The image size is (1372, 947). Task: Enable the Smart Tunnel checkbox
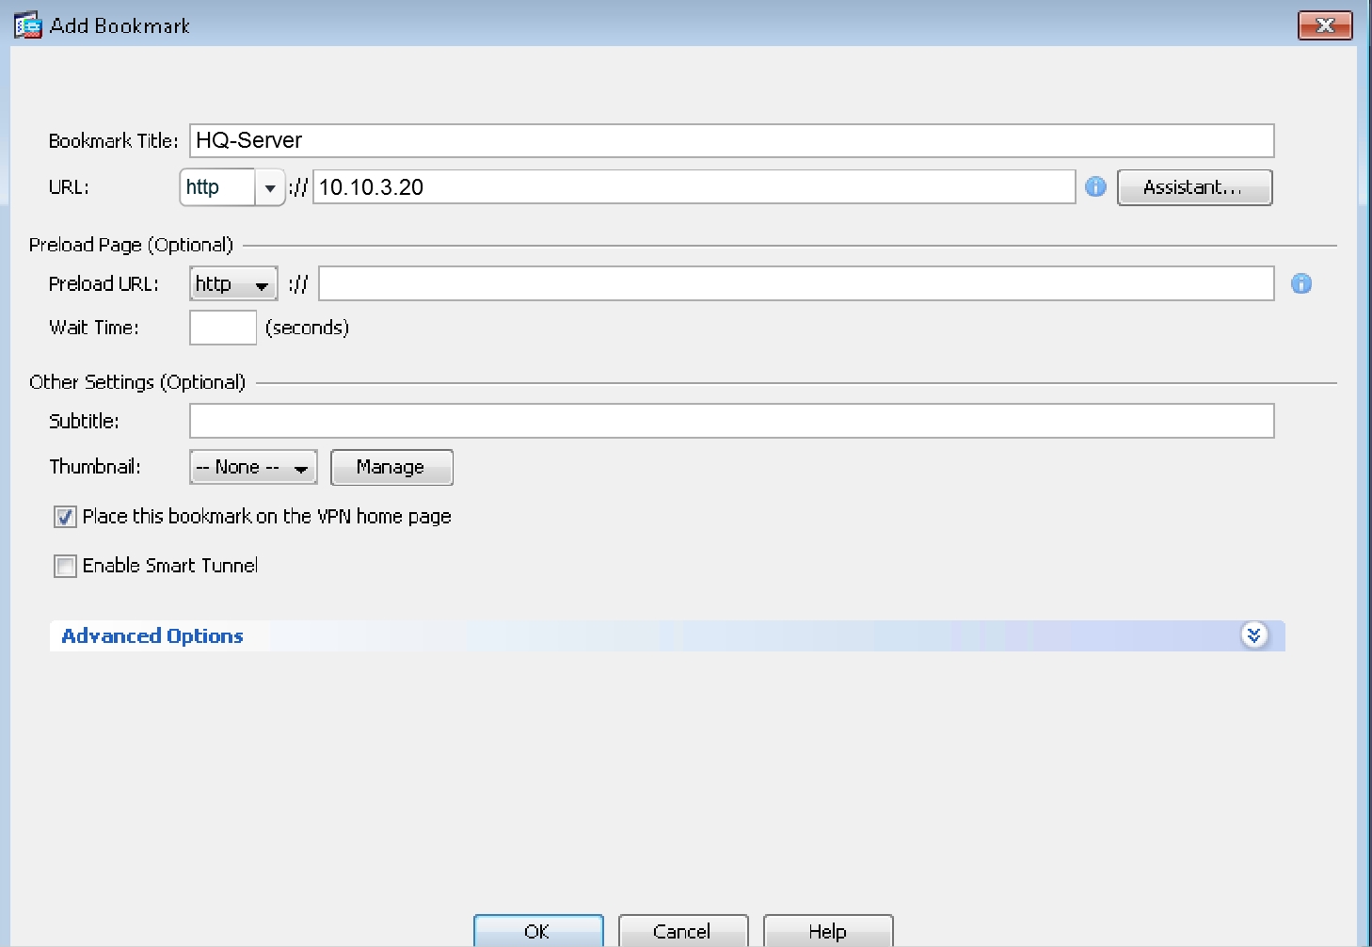tap(65, 566)
